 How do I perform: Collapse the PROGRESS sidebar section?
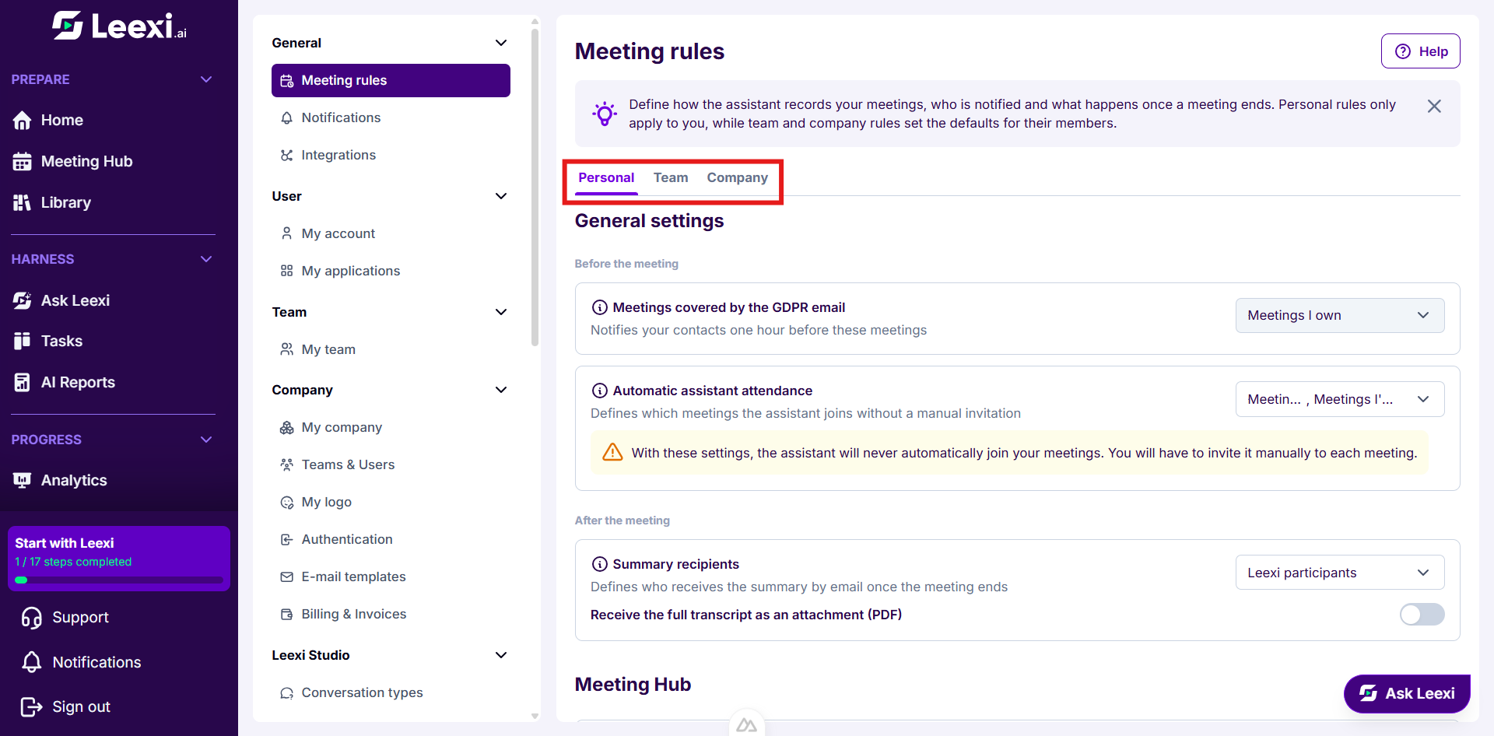[x=206, y=440]
